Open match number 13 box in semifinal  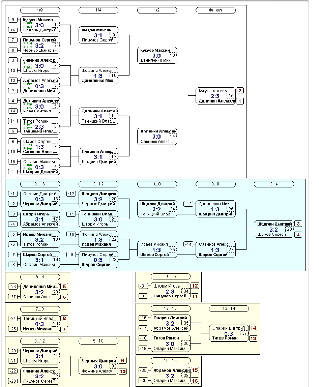pyautogui.click(x=172, y=55)
